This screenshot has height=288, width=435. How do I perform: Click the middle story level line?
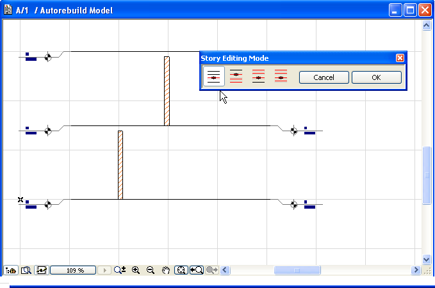point(170,125)
